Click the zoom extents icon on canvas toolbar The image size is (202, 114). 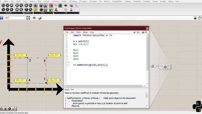pos(28,18)
